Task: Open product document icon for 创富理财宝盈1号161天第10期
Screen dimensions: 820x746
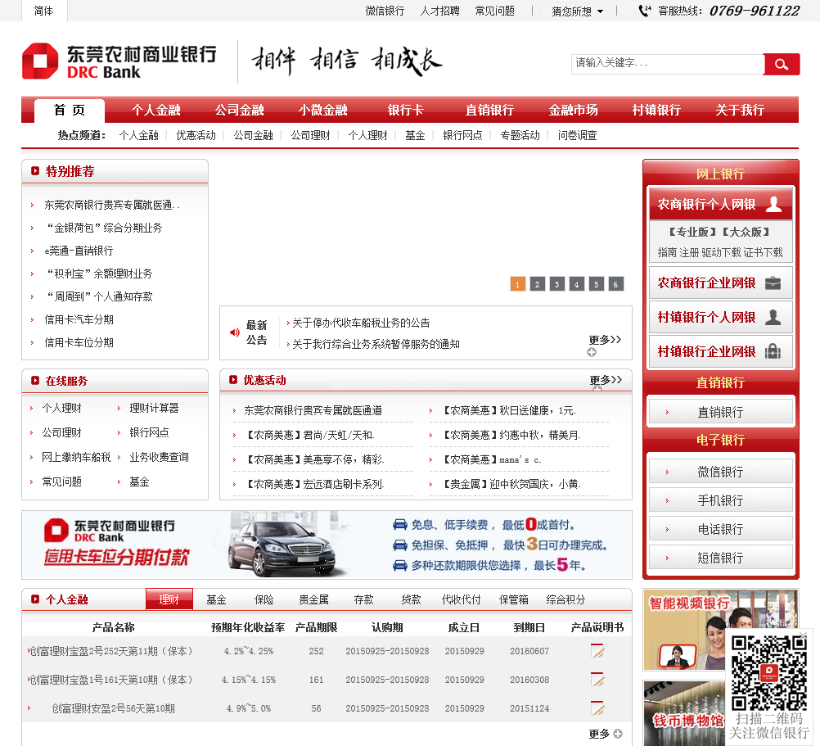Action: pyautogui.click(x=597, y=679)
